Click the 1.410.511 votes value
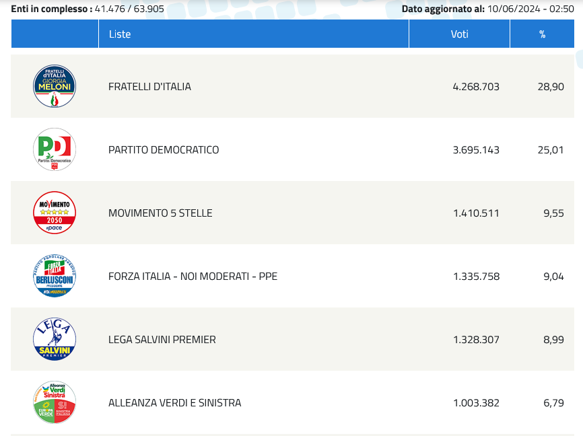The image size is (583, 436). 476,213
